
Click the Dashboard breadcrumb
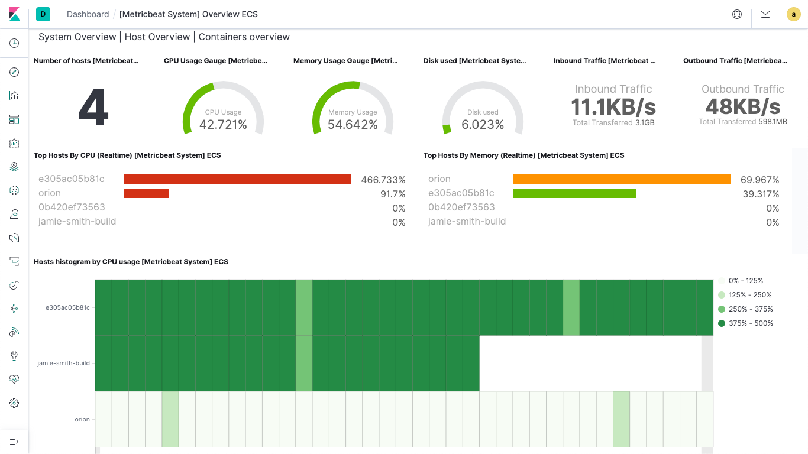click(88, 14)
